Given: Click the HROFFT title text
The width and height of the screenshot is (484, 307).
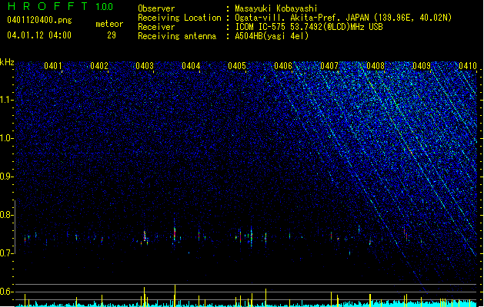Looking at the screenshot, I should [48, 6].
